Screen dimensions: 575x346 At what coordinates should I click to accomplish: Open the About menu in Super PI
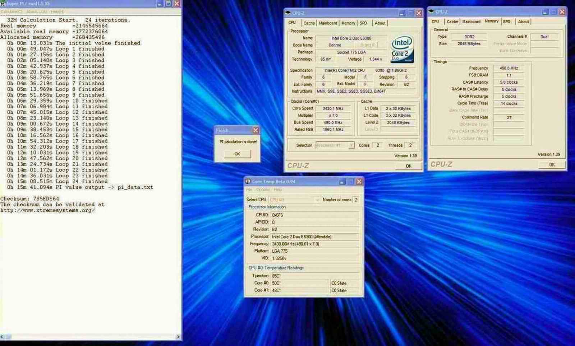(x=37, y=12)
